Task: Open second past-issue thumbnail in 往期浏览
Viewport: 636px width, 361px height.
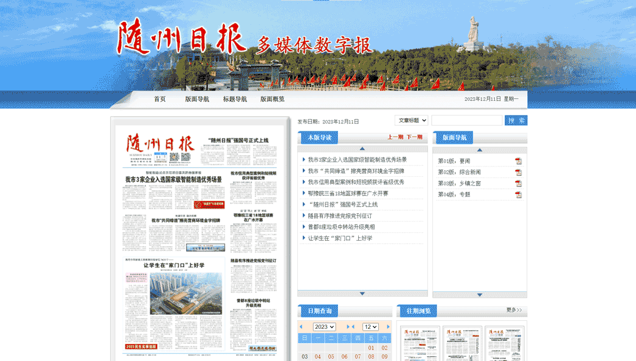Action: (x=462, y=343)
